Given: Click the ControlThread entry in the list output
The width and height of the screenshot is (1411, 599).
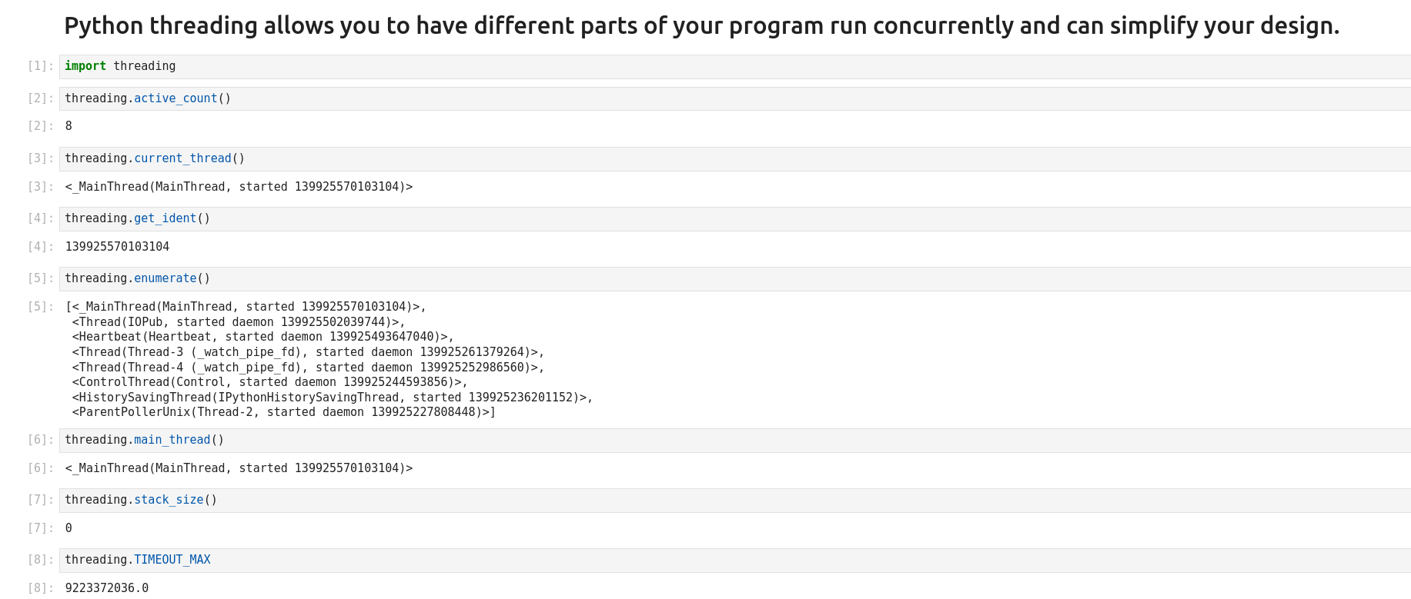Looking at the screenshot, I should pos(269,382).
